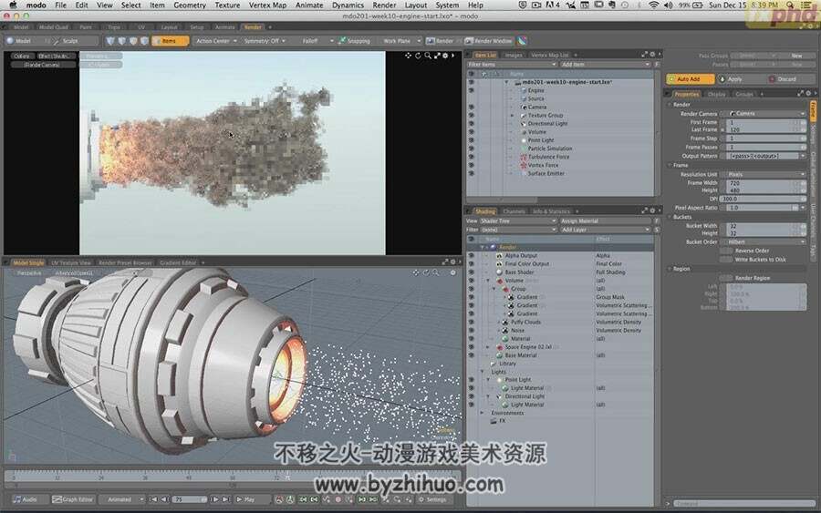Image resolution: width=821 pixels, height=513 pixels.
Task: Click the zoom magnifier in render preview
Action: click(x=428, y=56)
